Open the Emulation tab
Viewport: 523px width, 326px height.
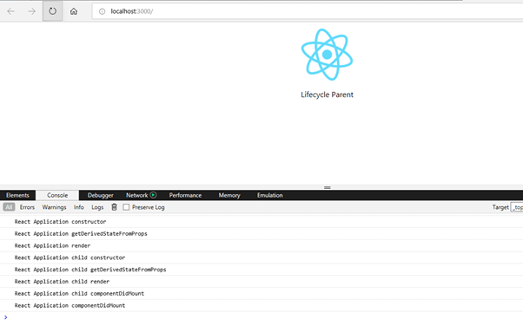click(270, 195)
